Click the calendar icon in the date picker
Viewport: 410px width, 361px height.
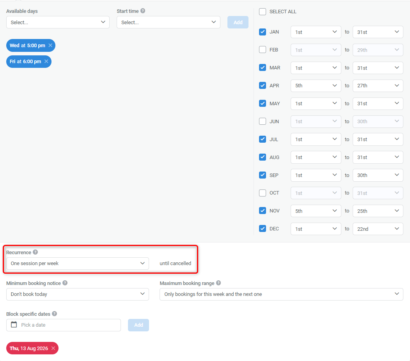14,325
